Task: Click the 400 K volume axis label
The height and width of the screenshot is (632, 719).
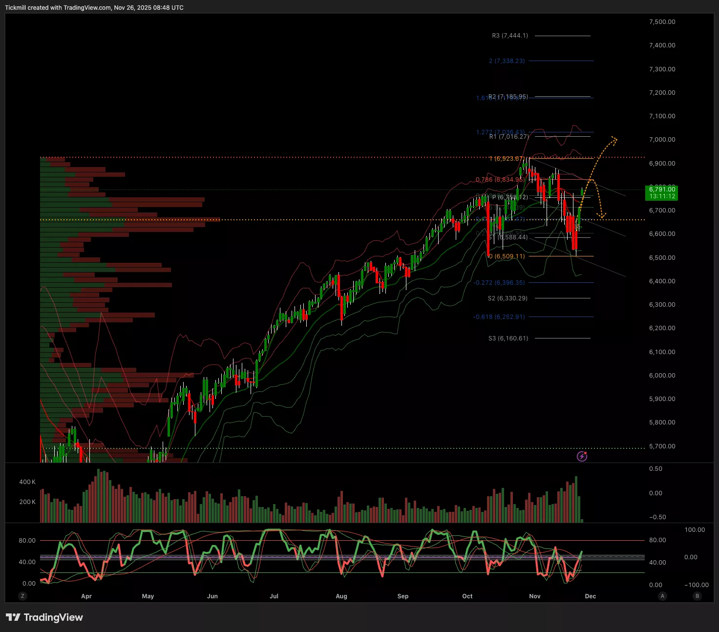Action: (27, 482)
